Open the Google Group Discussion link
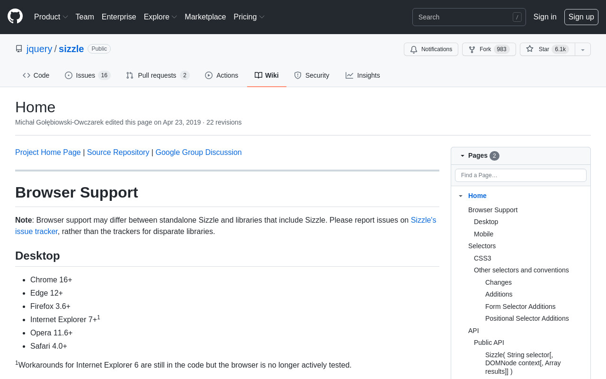 click(198, 153)
